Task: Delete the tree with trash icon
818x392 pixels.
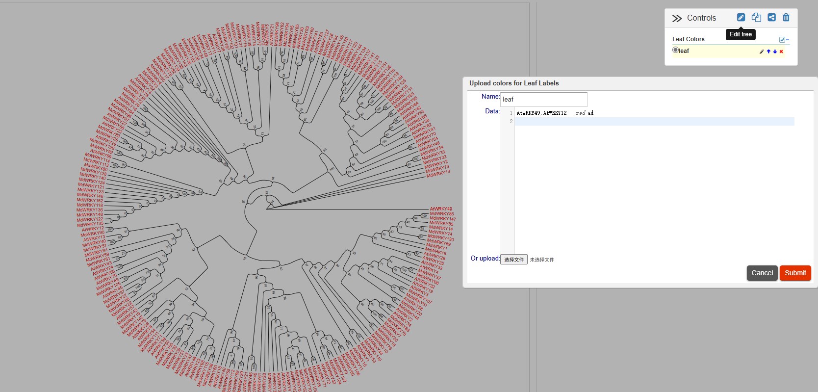Action: 786,18
